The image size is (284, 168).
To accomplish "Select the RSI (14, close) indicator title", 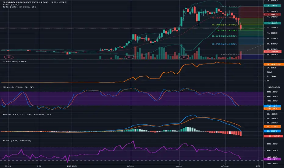I will pyautogui.click(x=17, y=141).
